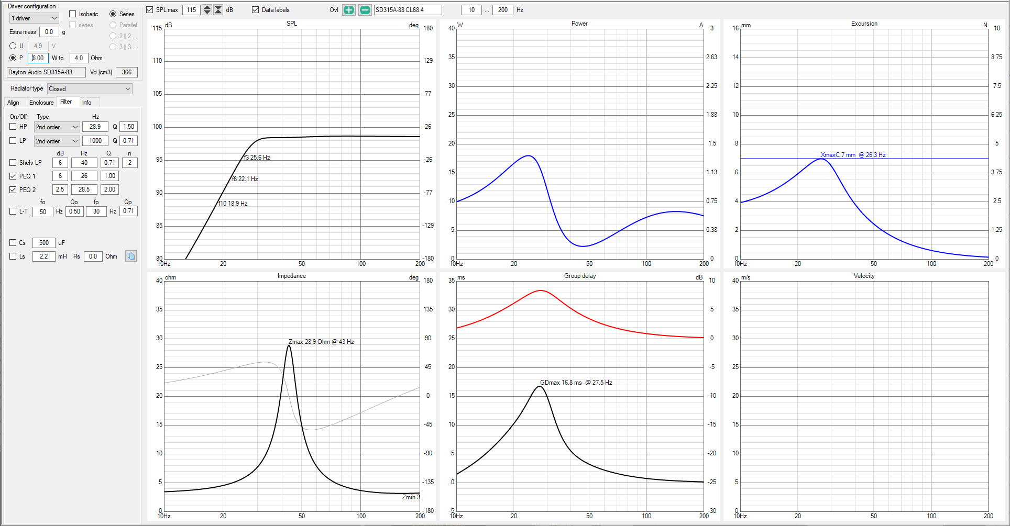Enable the HP filter checkbox
Screen dimensions: 1010x526
point(13,127)
